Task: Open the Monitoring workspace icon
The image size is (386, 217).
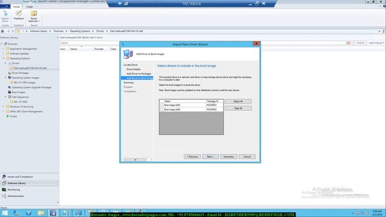Action: (x=4, y=190)
